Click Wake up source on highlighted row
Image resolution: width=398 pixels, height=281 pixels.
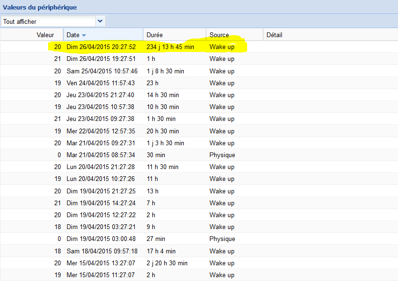pyautogui.click(x=222, y=47)
